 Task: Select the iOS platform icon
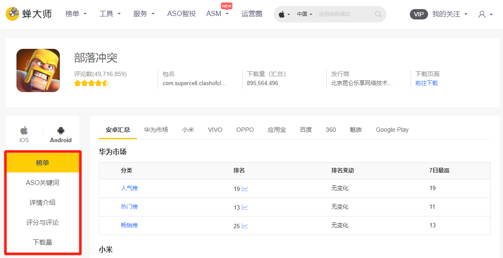pyautogui.click(x=24, y=130)
